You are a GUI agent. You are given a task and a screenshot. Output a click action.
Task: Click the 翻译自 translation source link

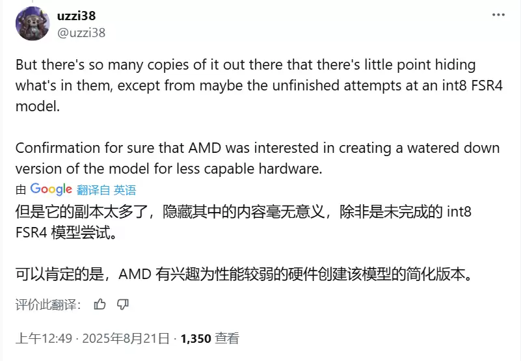[x=93, y=190]
